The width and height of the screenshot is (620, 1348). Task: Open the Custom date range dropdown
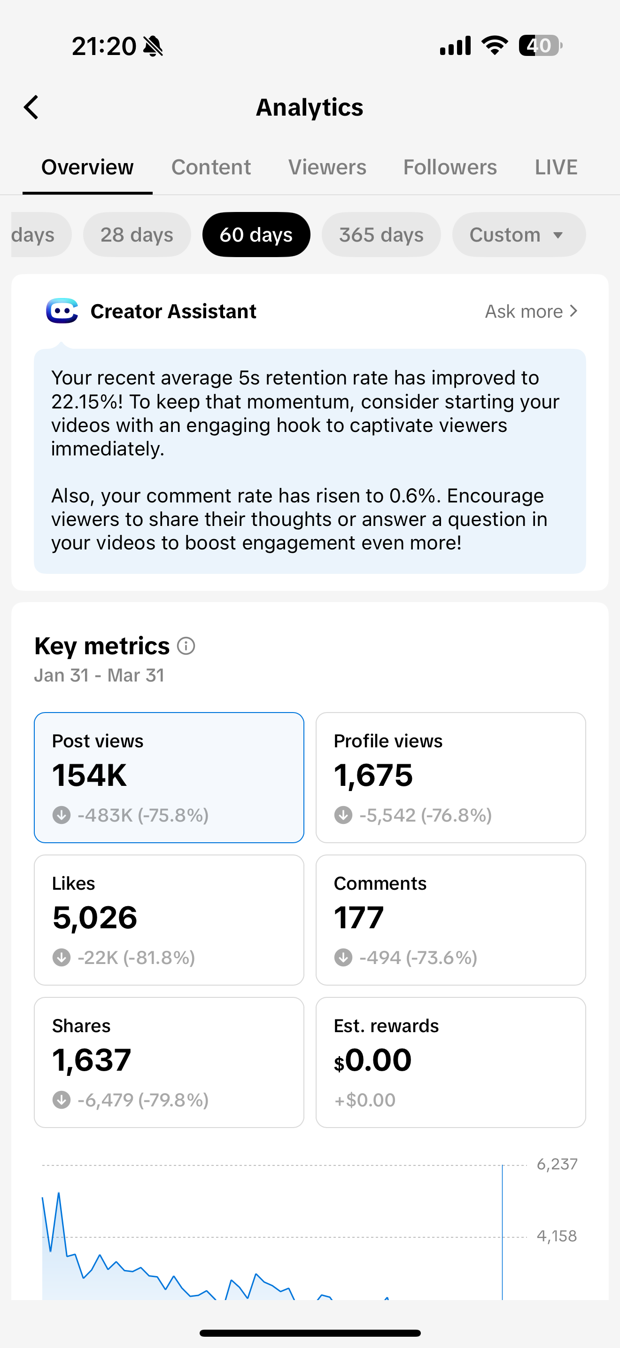coord(518,235)
